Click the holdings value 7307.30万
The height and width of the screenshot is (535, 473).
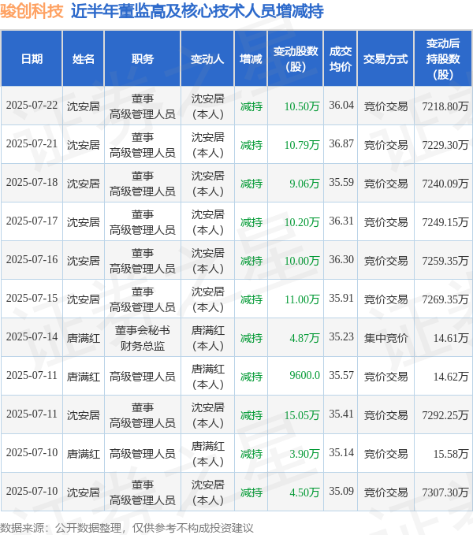point(445,492)
